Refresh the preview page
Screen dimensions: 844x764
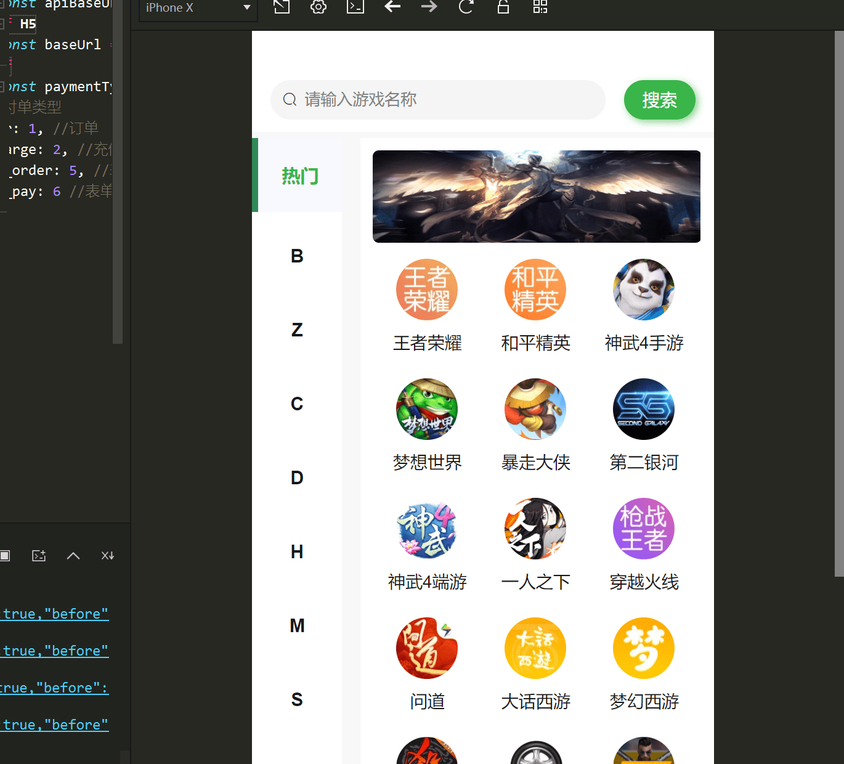tap(466, 7)
